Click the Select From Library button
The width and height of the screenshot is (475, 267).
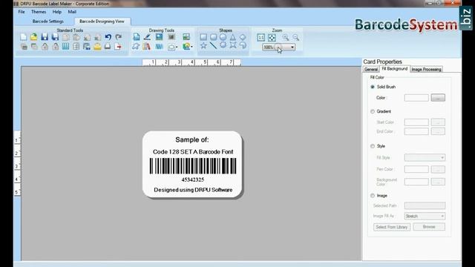pyautogui.click(x=392, y=227)
